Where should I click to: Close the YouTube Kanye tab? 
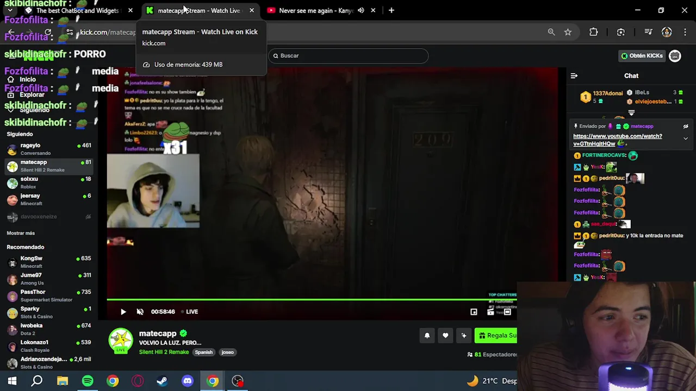click(373, 10)
